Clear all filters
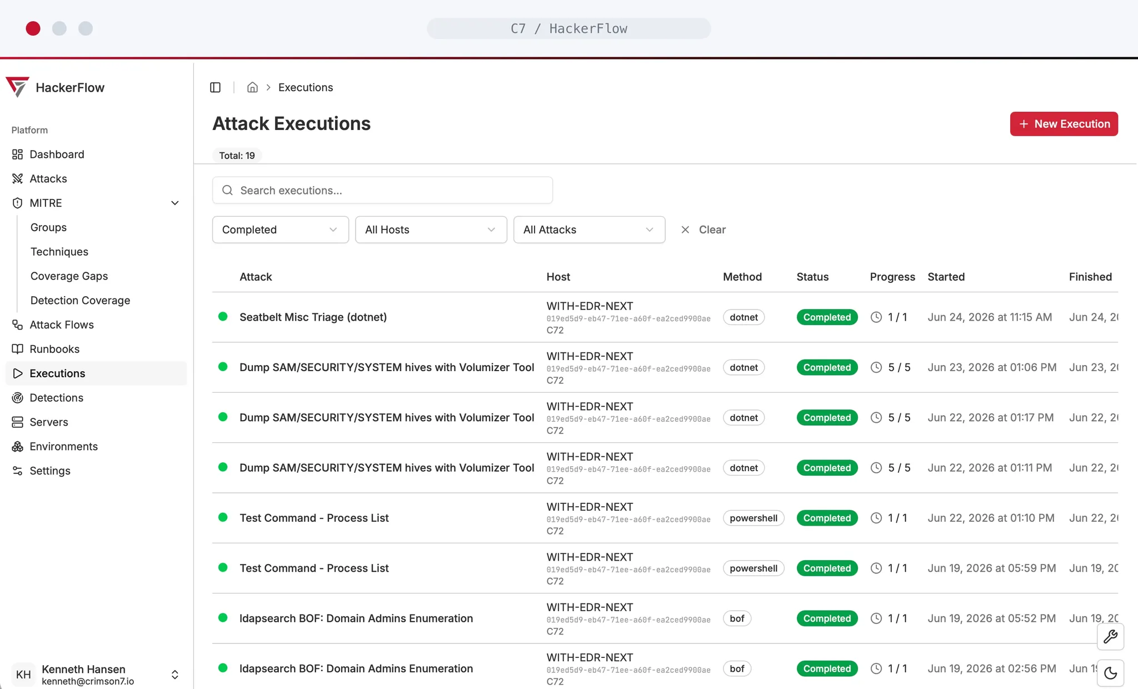1138x689 pixels. pyautogui.click(x=703, y=229)
